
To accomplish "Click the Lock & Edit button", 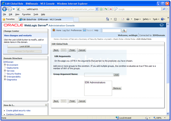I will pyautogui.click(x=25, y=46).
